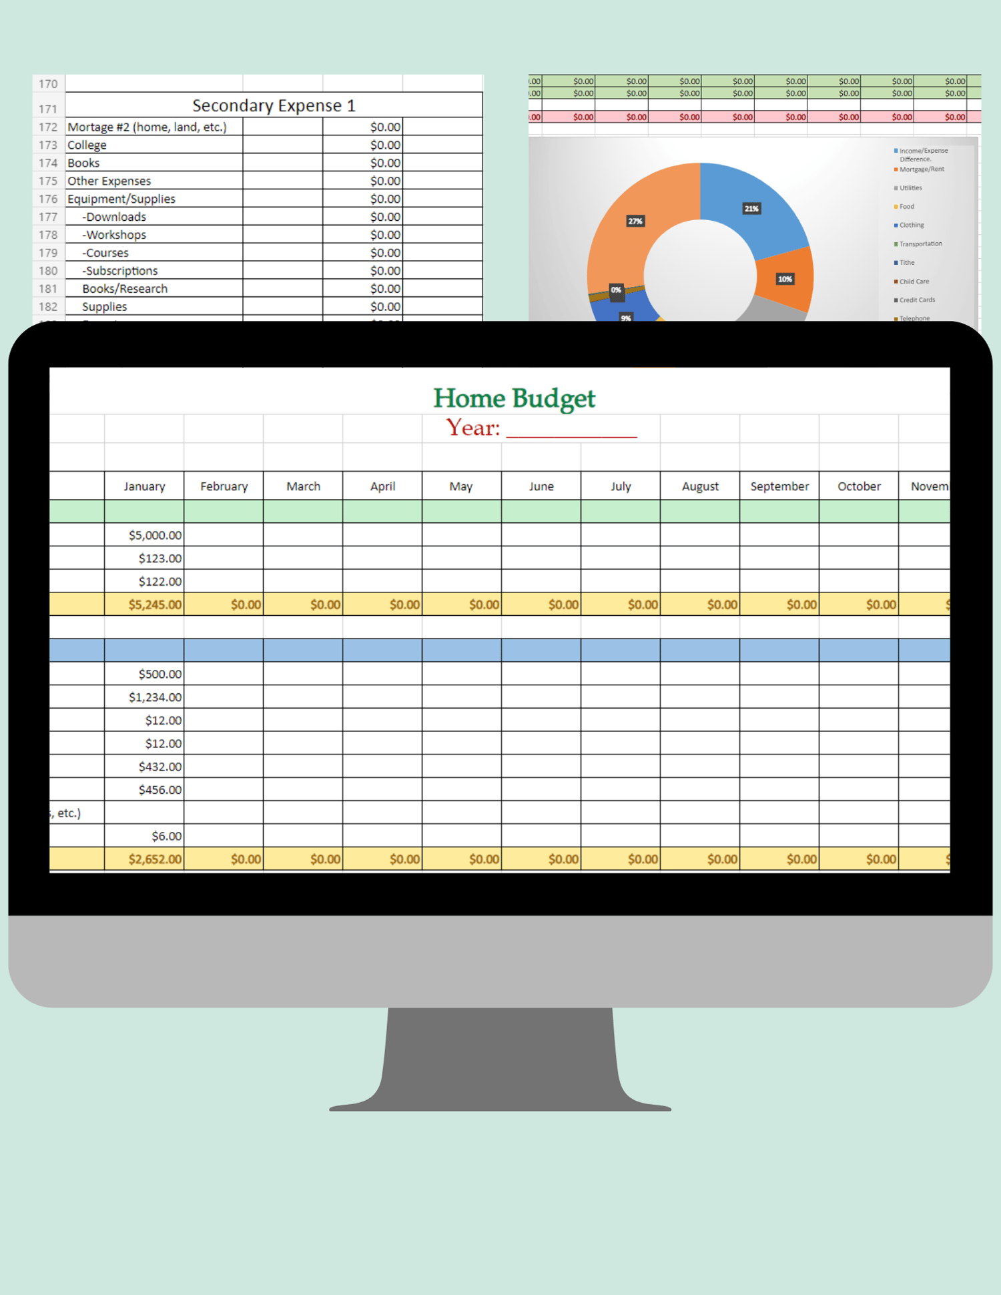Image resolution: width=1001 pixels, height=1295 pixels.
Task: Select the 'Mortage #2 (home, land, etc.)' cell
Action: tap(154, 127)
